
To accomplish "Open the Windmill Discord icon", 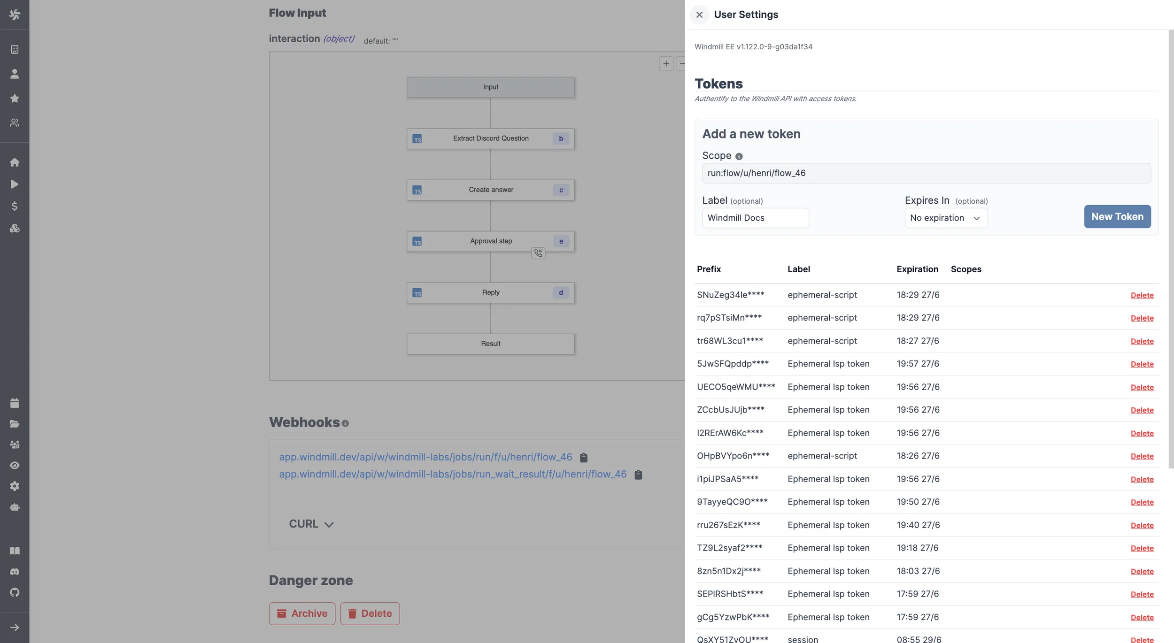I will (x=15, y=571).
